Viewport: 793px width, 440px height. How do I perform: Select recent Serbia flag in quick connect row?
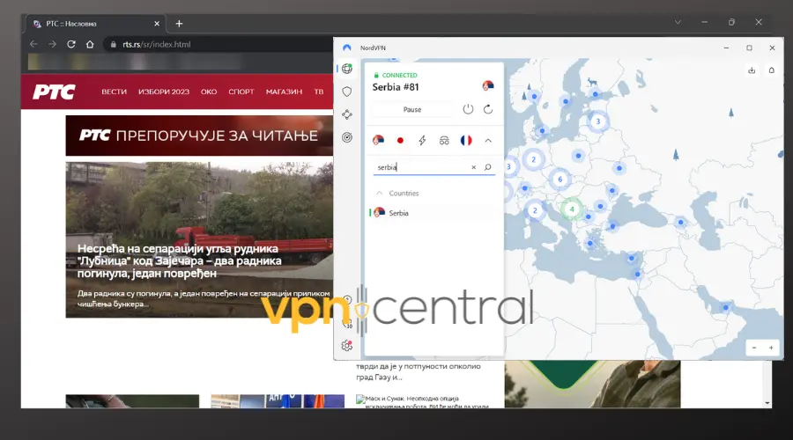tap(378, 141)
